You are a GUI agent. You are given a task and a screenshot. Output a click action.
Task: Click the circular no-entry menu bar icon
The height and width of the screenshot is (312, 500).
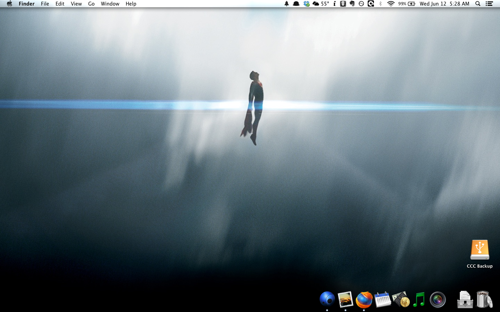(361, 4)
